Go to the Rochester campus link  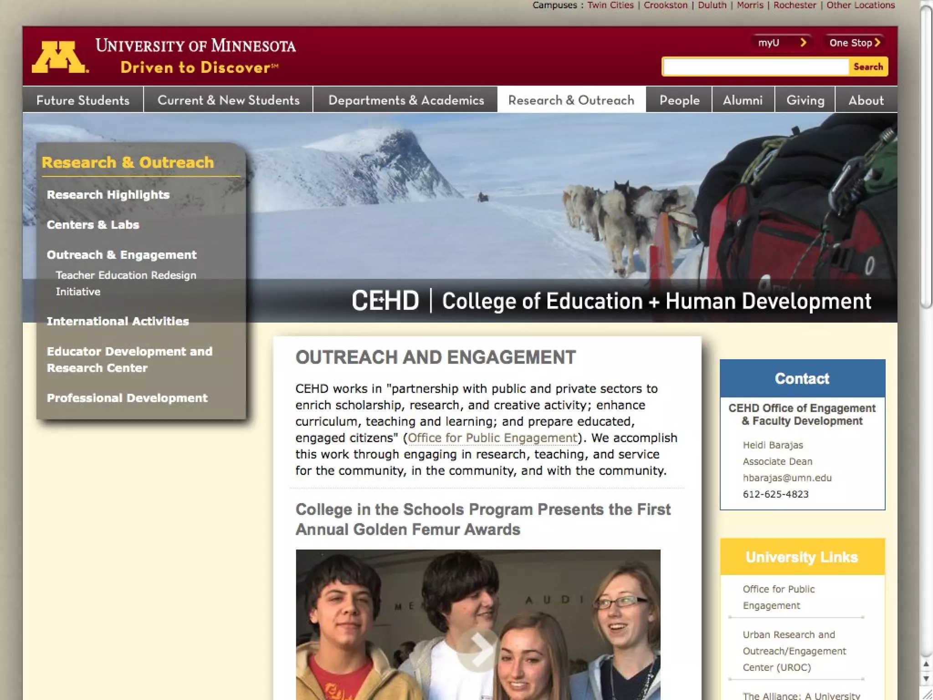pos(795,5)
